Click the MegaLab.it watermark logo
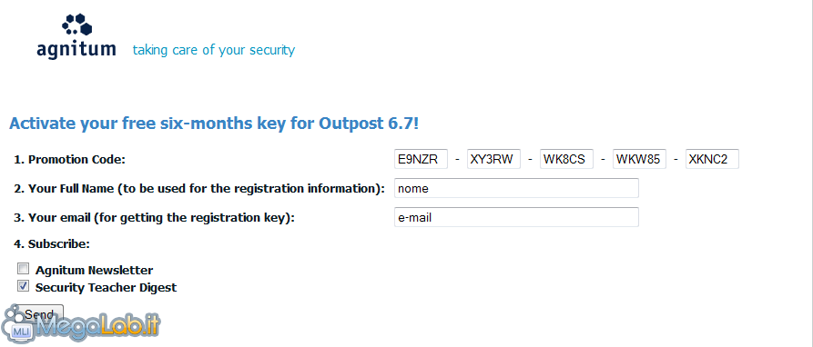Viewport: 813px width, 347px height. 79,325
